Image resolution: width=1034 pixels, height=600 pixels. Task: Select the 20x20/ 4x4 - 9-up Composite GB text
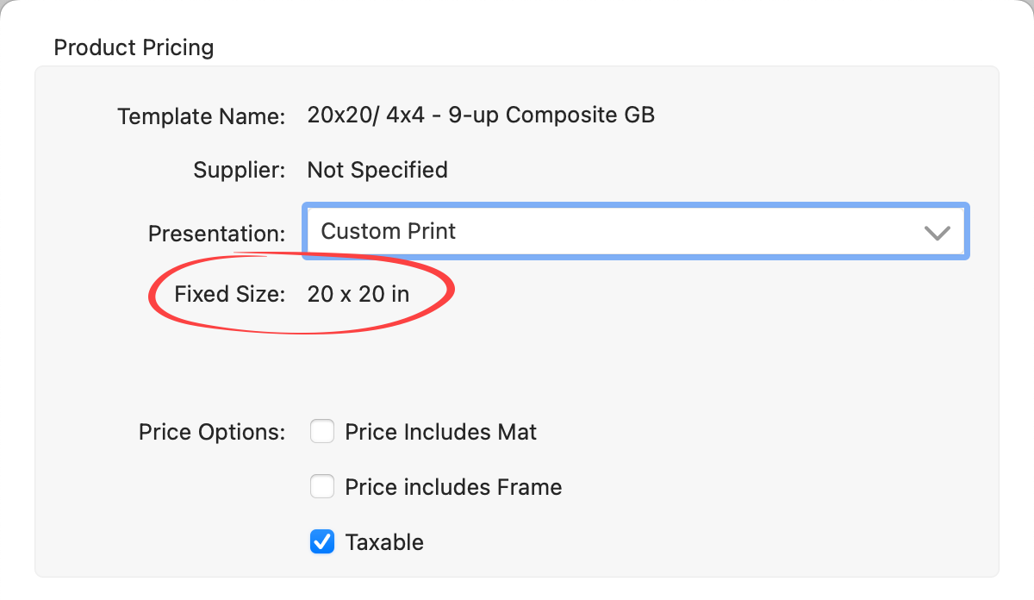tap(481, 115)
